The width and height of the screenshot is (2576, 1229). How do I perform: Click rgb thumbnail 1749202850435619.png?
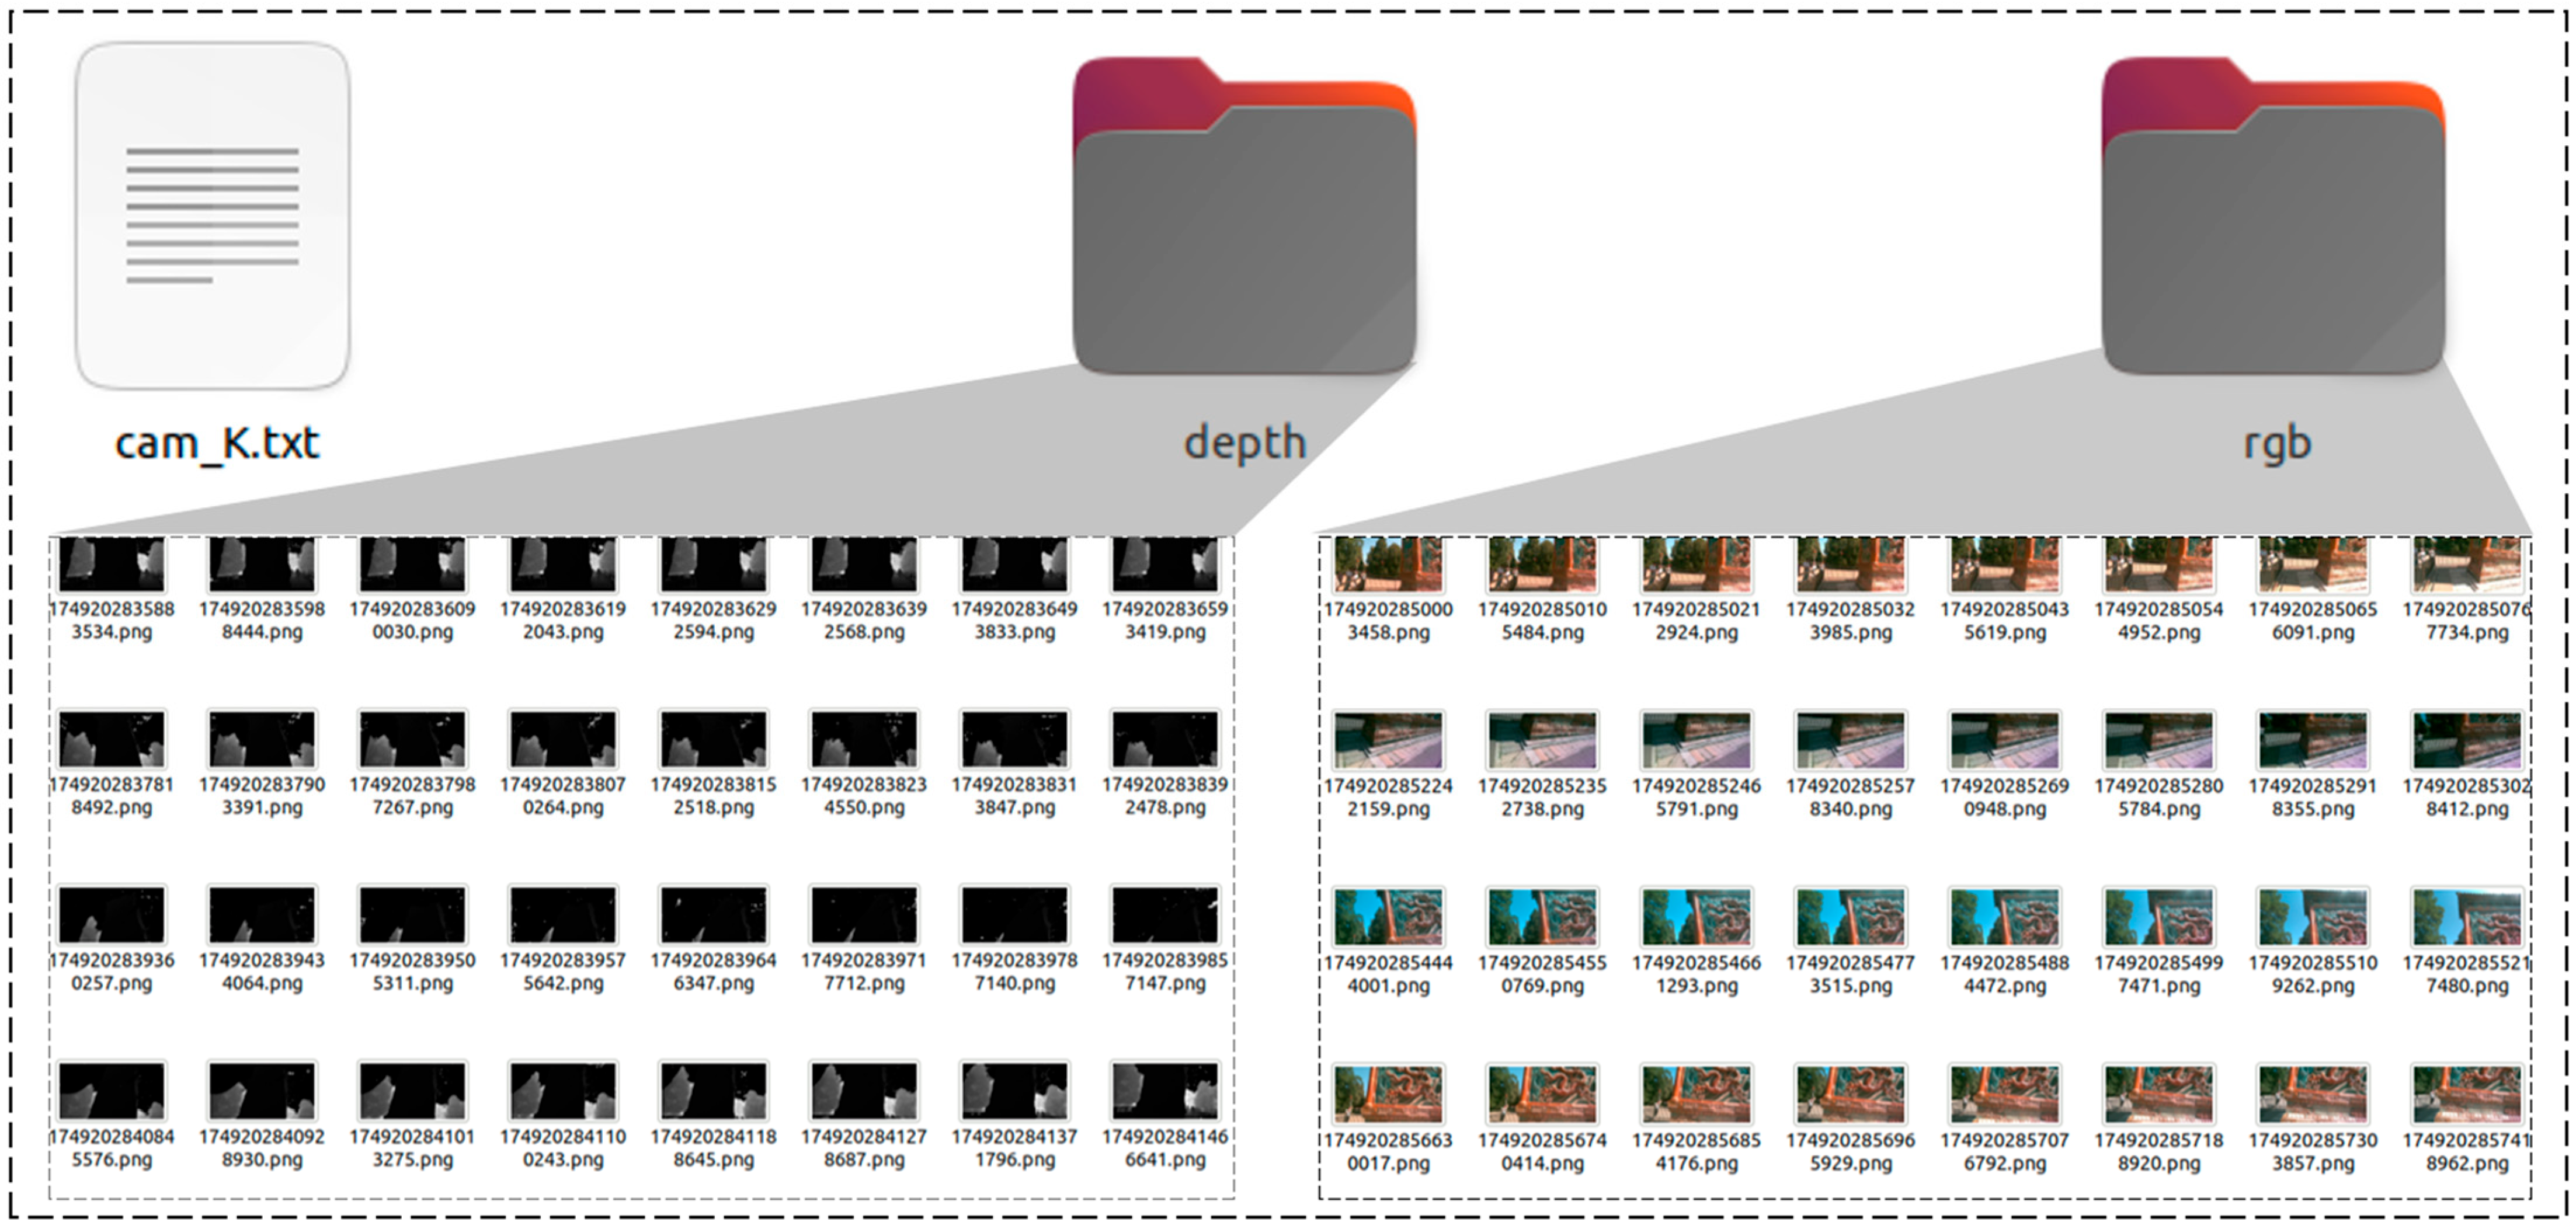pyautogui.click(x=2004, y=564)
